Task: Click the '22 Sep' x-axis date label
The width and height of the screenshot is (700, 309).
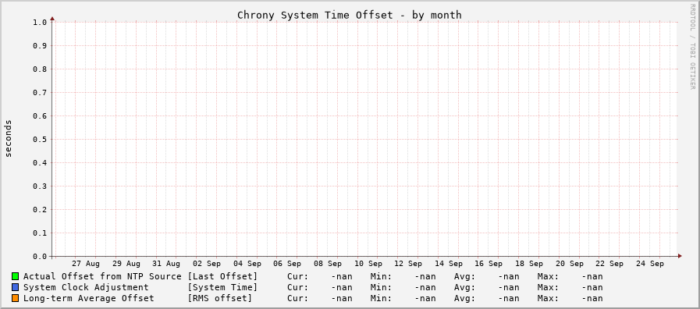Action: coord(609,264)
